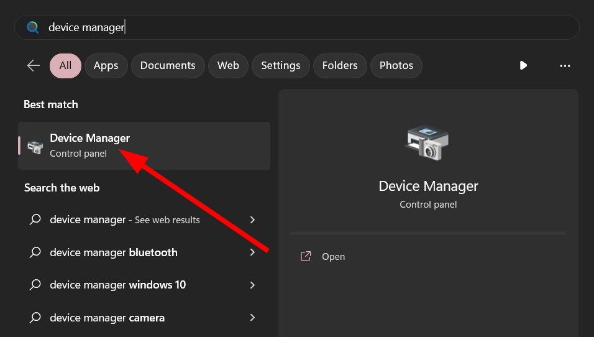This screenshot has width=594, height=337.
Task: Click the Device Manager icon in best match
Action: tap(35, 147)
